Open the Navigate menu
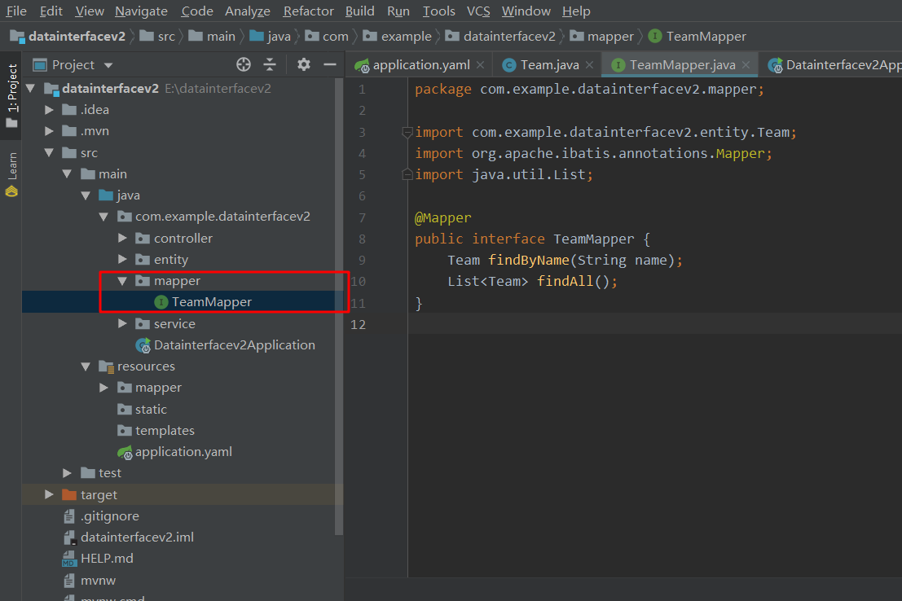 pos(141,11)
